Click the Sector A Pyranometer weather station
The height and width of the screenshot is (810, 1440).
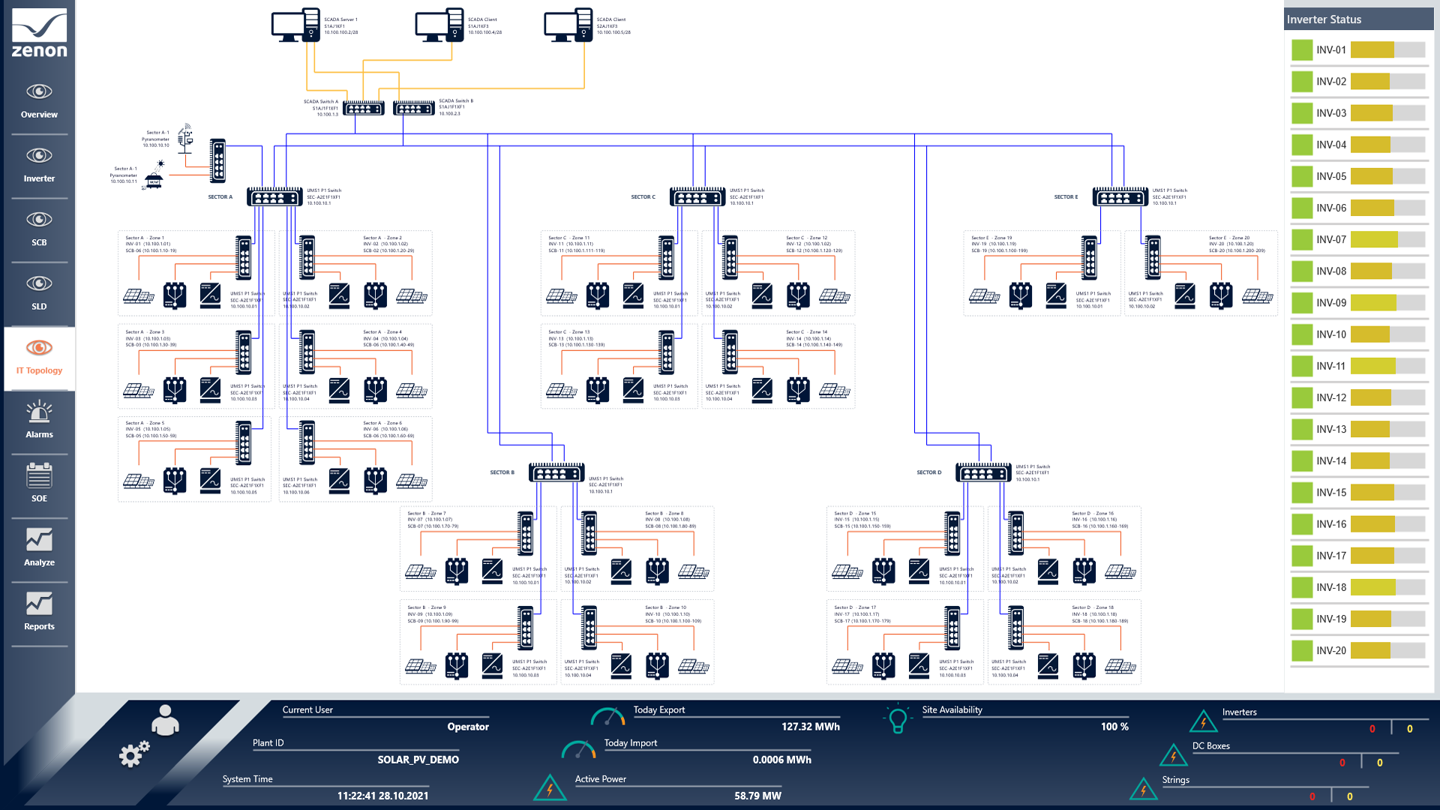[x=184, y=139]
